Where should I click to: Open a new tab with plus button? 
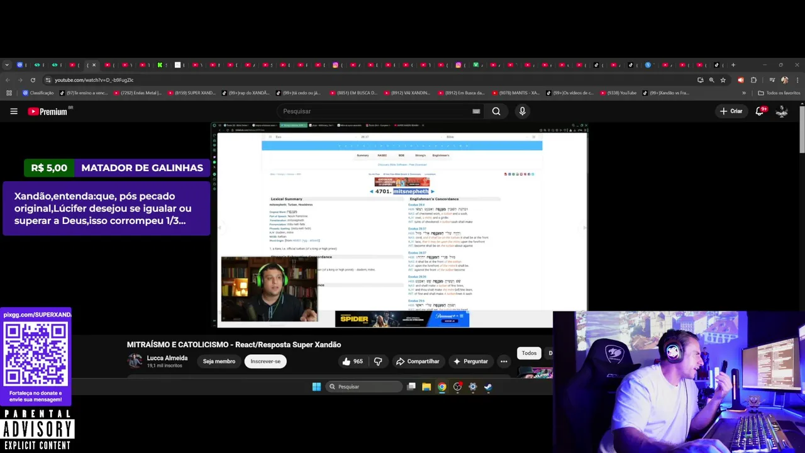coord(733,65)
